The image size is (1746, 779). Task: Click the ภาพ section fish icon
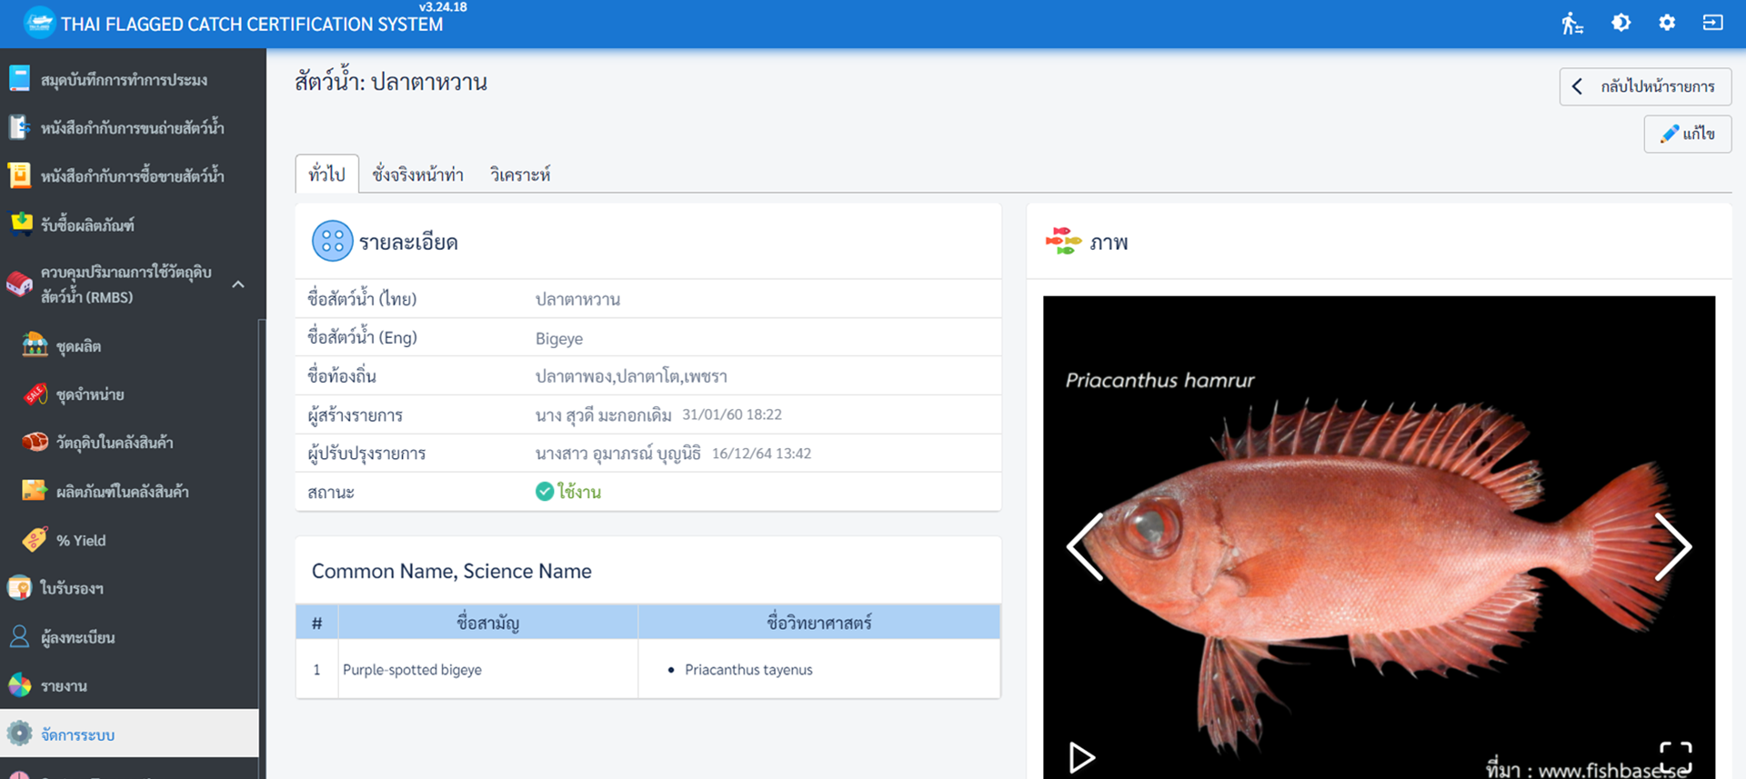(1063, 241)
